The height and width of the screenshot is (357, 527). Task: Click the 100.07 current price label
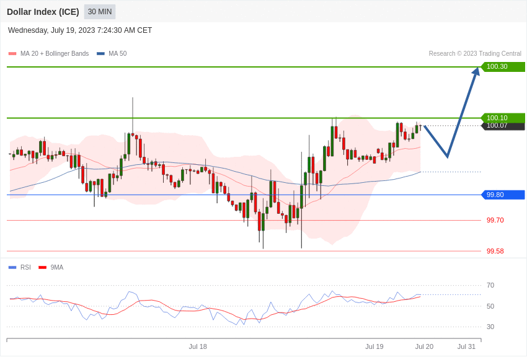coord(503,126)
